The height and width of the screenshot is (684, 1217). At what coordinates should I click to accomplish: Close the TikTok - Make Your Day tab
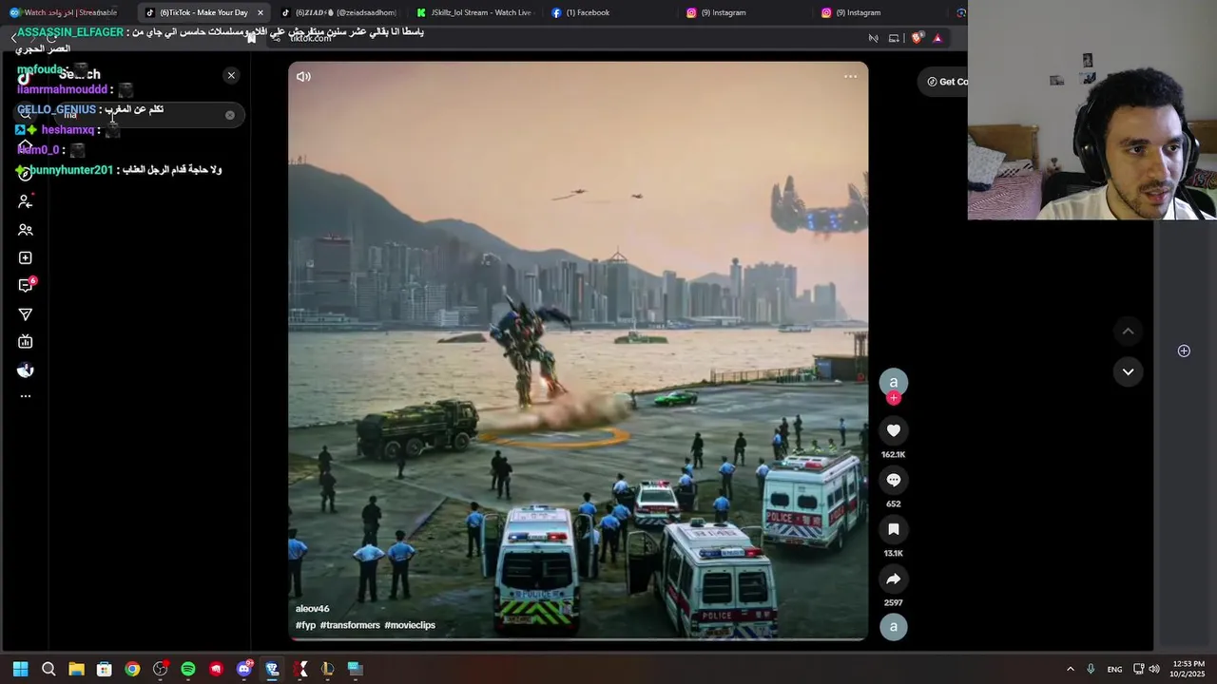pyautogui.click(x=261, y=12)
